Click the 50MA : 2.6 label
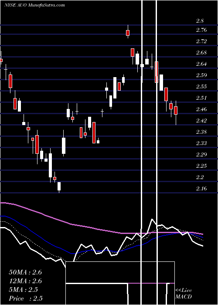 pos(25,272)
